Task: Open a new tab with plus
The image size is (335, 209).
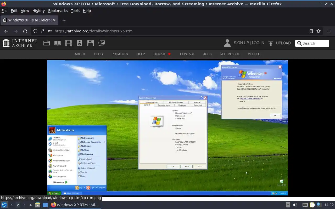Action: point(64,20)
